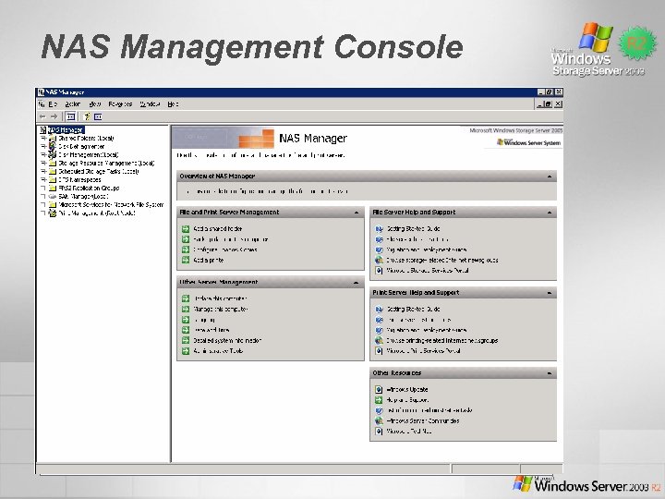Open Getting Started Guide under Print Server Help
665x499 pixels.
[413, 309]
